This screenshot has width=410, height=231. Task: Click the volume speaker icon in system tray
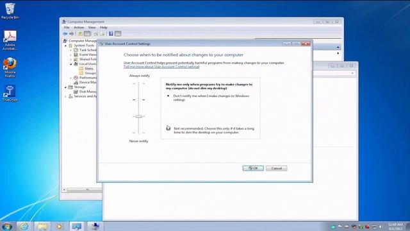pyautogui.click(x=381, y=227)
